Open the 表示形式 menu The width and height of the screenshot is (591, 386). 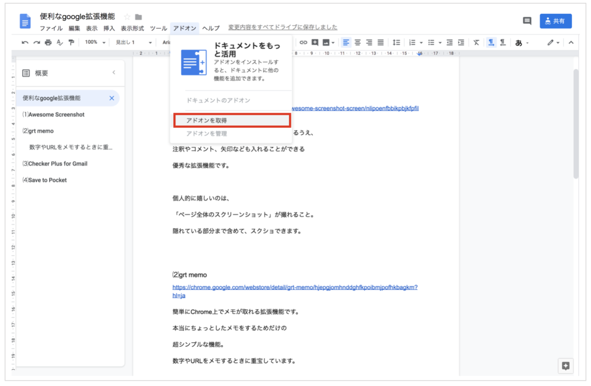pyautogui.click(x=132, y=28)
